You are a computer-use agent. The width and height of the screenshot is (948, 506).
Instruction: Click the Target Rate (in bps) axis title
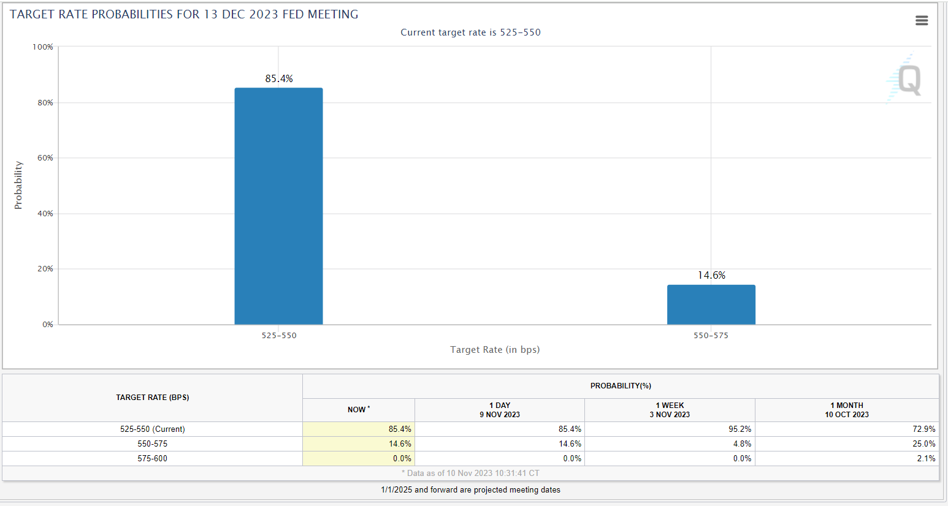pyautogui.click(x=495, y=350)
